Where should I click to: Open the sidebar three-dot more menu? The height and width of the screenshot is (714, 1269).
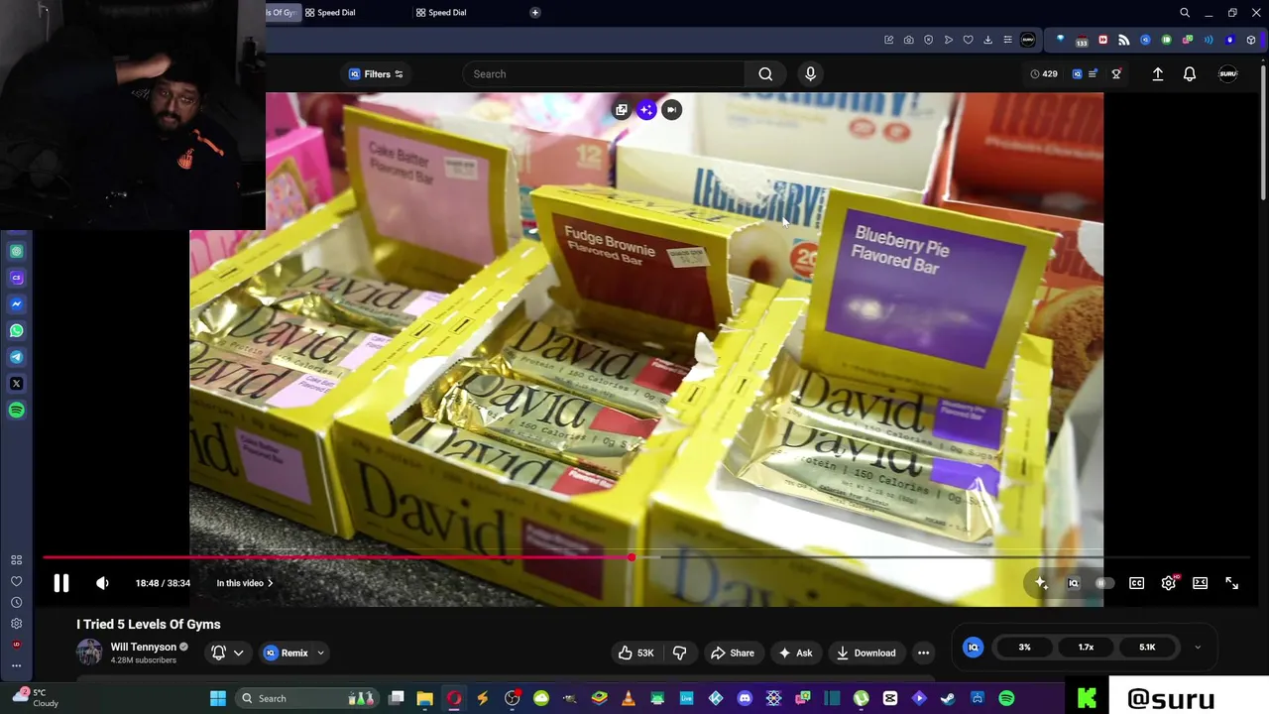point(16,665)
